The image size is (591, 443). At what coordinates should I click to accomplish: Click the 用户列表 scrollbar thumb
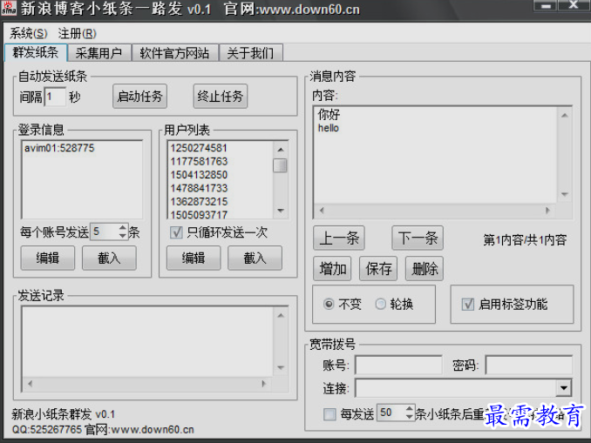(280, 165)
